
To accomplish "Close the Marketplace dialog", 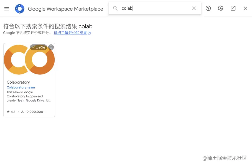I will [x=245, y=8].
